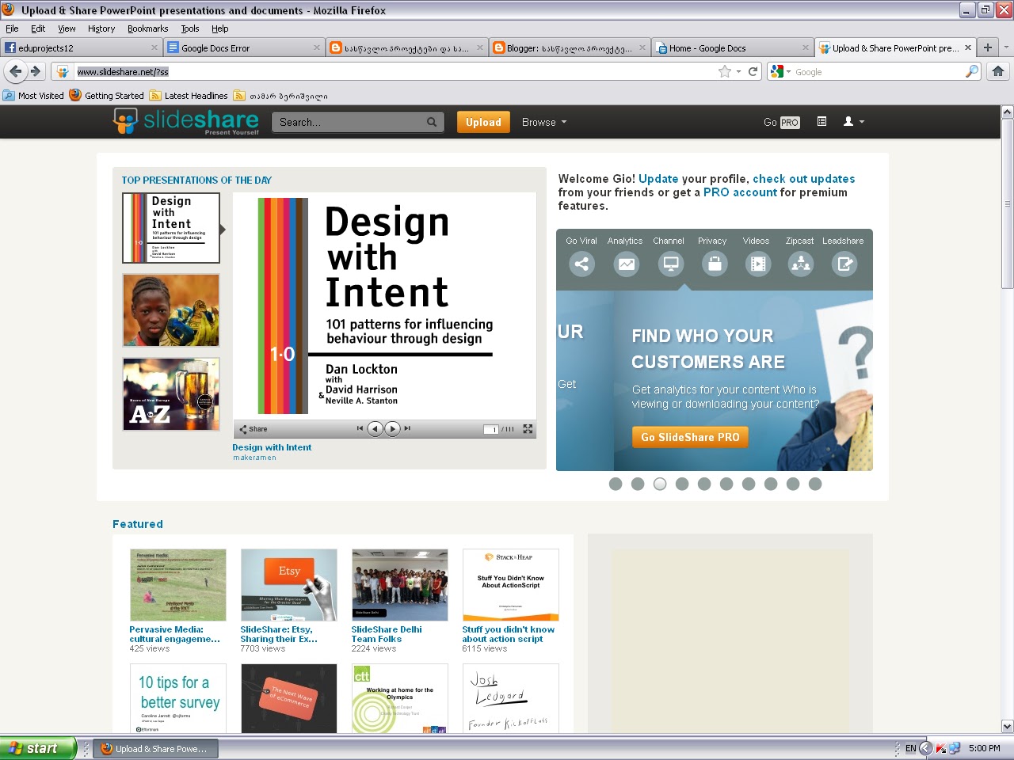Select the last carousel dot
The height and width of the screenshot is (760, 1014).
815,484
